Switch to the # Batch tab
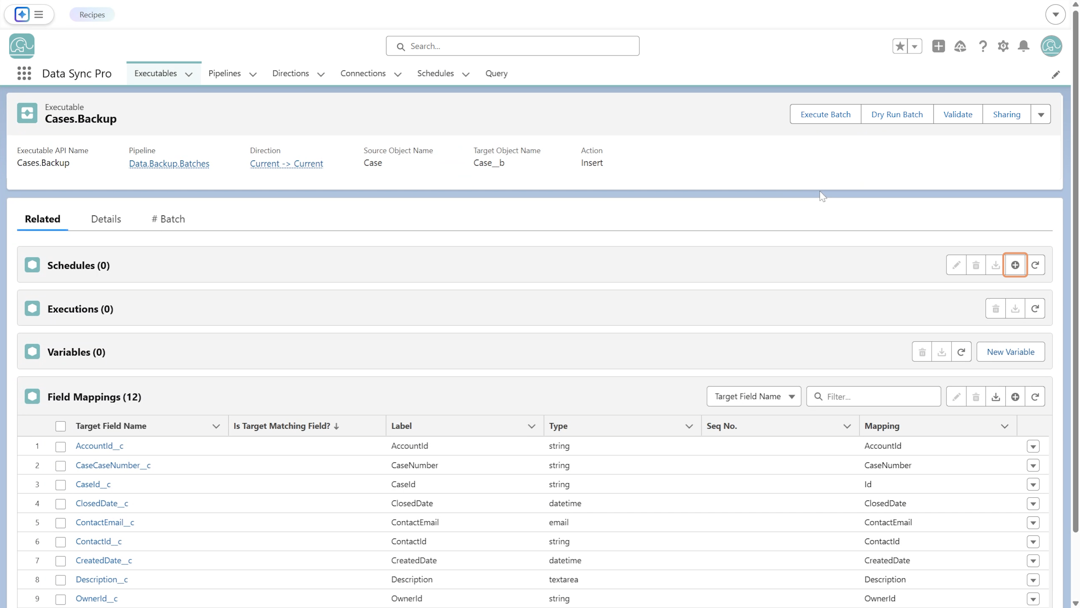Image resolution: width=1080 pixels, height=608 pixels. (x=168, y=219)
